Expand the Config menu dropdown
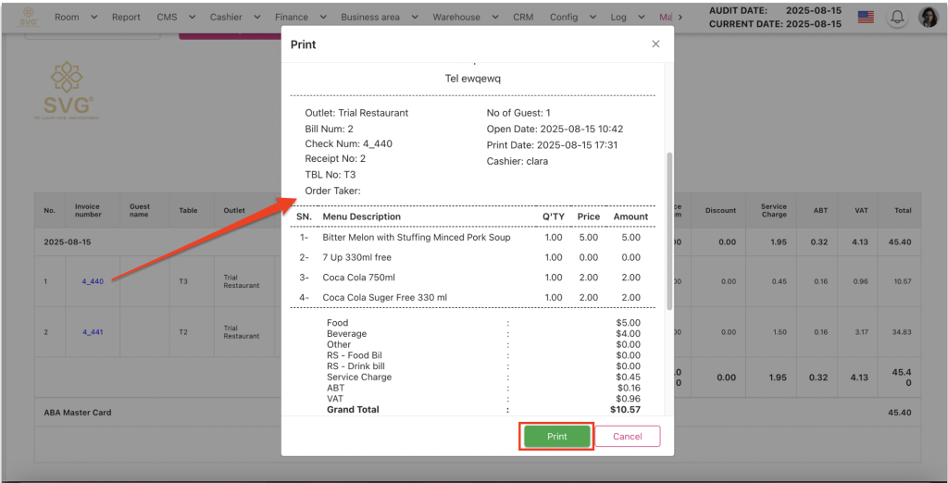 tap(571, 18)
